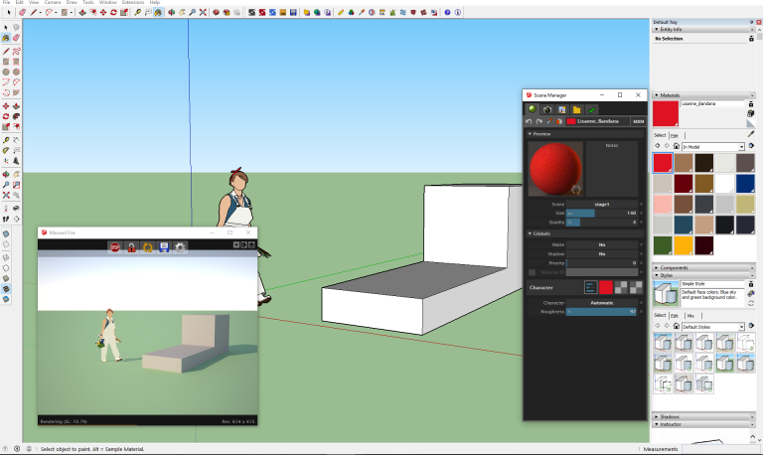Toggle the Material ID checkbox
This screenshot has width=763, height=455.
[x=533, y=272]
